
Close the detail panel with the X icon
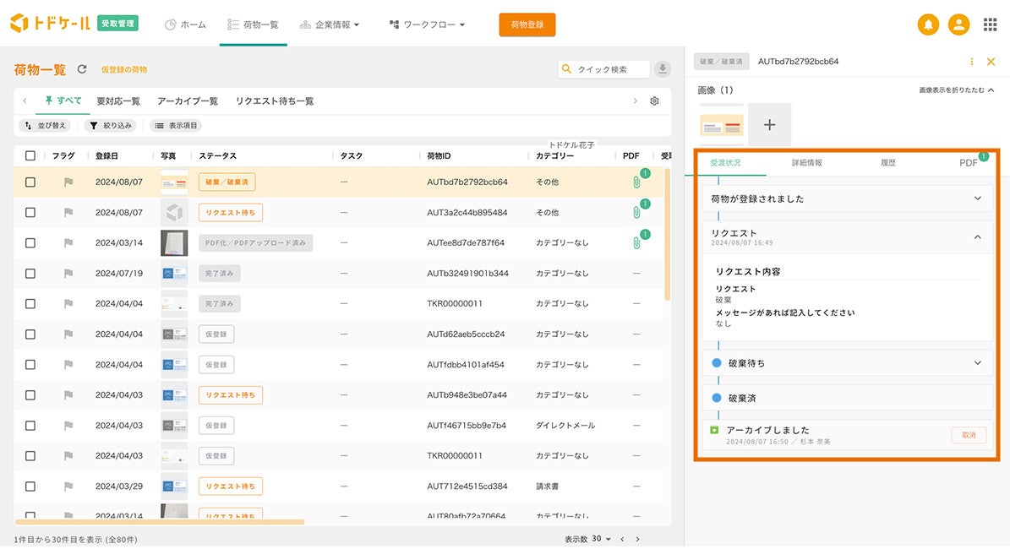tap(991, 62)
